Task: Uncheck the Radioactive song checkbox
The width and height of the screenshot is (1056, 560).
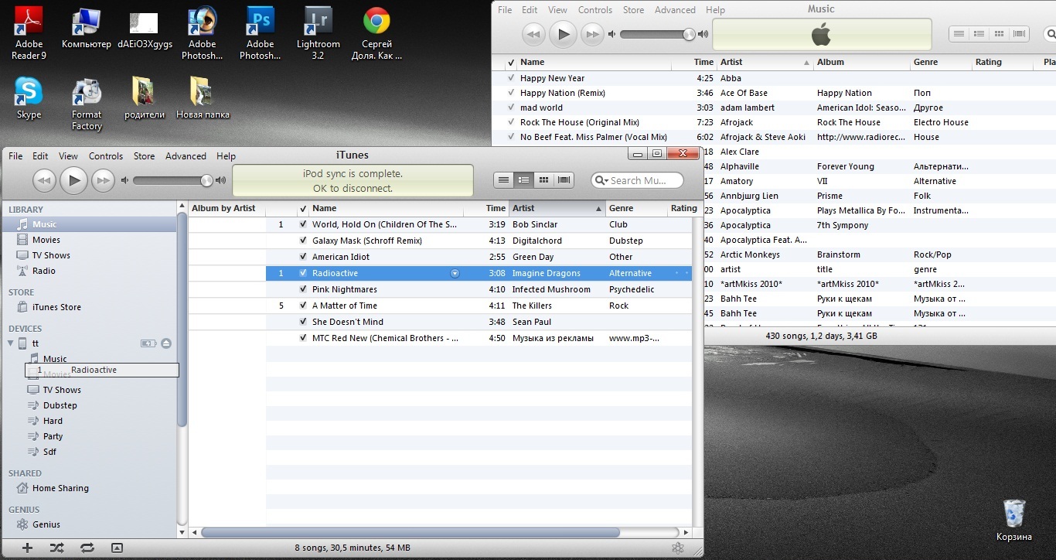Action: 303,273
